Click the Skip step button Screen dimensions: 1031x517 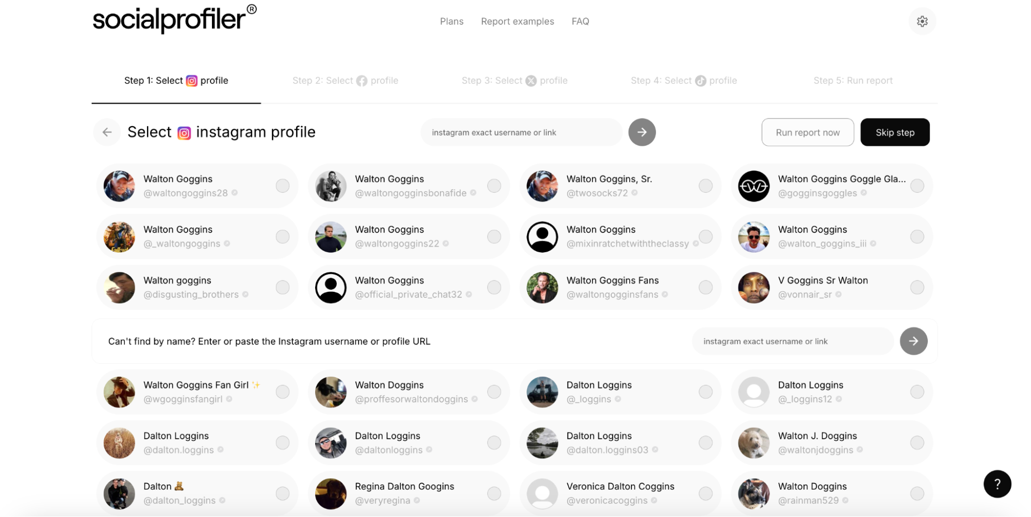[x=895, y=132]
